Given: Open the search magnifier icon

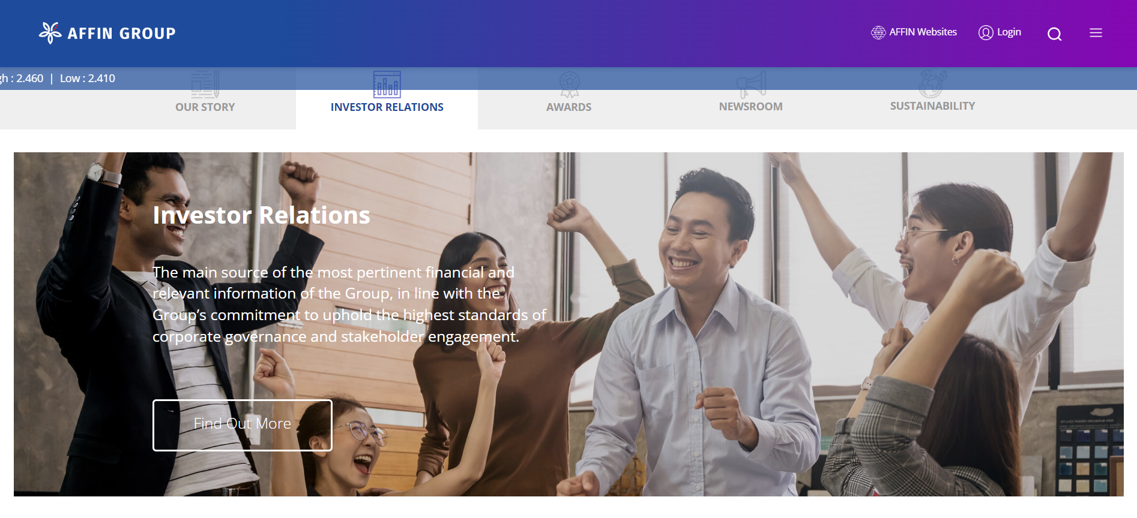Looking at the screenshot, I should (x=1054, y=34).
